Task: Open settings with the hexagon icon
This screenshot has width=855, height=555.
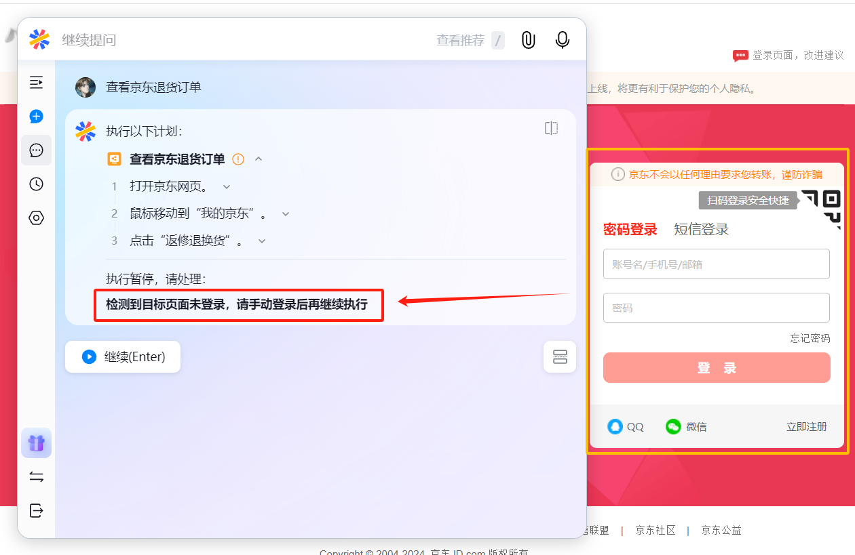Action: tap(37, 218)
